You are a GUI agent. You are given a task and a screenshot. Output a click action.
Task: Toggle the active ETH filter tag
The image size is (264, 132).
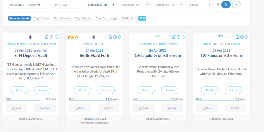pyautogui.click(x=142, y=18)
